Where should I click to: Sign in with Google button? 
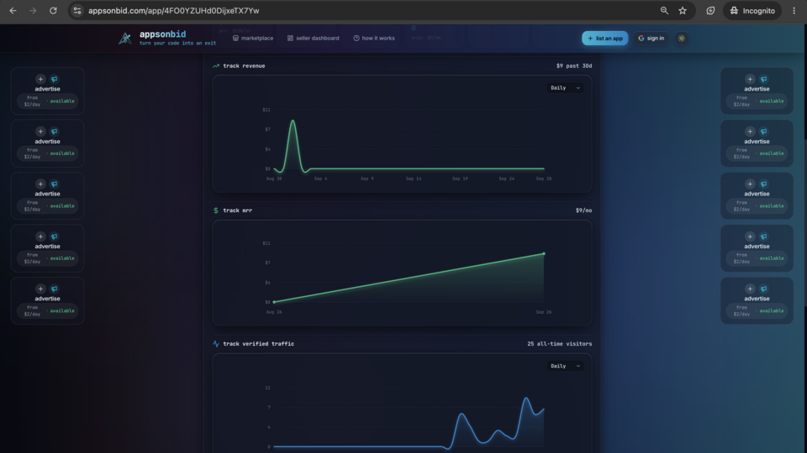tap(651, 38)
